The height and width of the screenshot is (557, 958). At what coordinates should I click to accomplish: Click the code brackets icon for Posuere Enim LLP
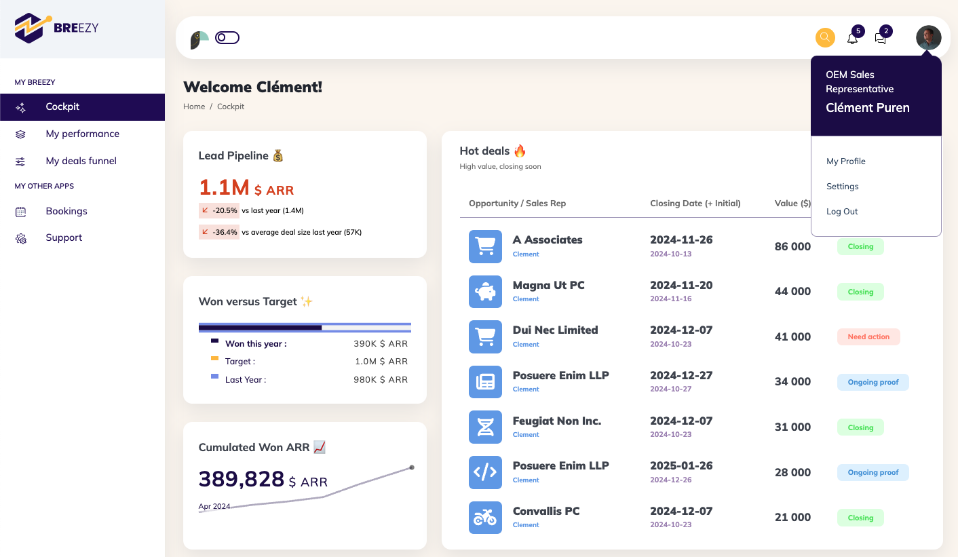[485, 472]
